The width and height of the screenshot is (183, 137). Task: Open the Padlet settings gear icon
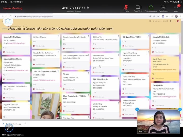coord(170,21)
